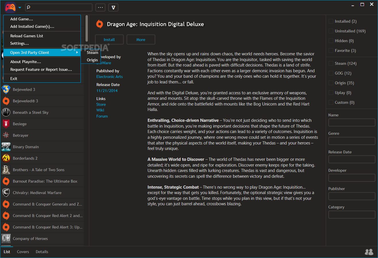Click the search magnifier icon
This screenshot has height=258, width=378.
[x=28, y=7]
